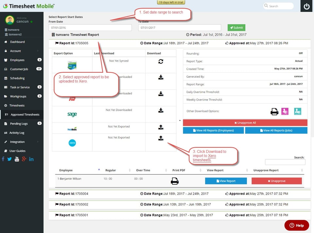Viewport: 314px width, 233px height.
Task: Toggle the power logout button
Action: 306,6
